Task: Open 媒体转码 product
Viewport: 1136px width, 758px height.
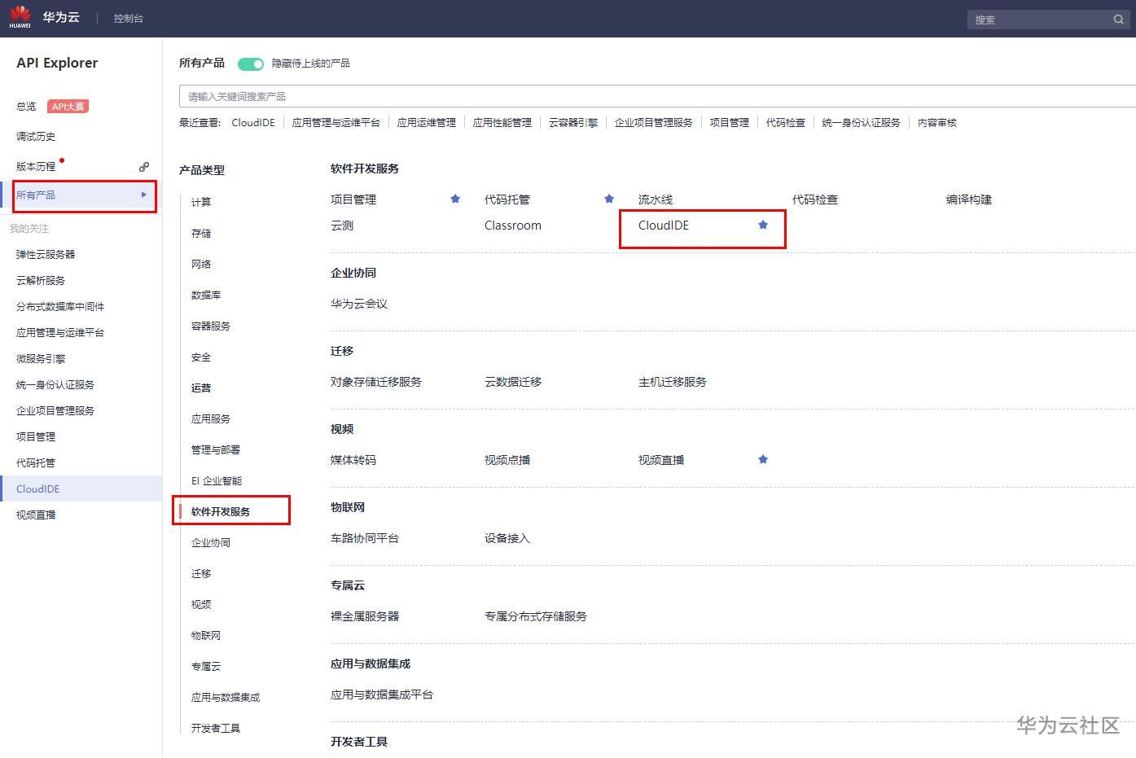Action: click(353, 460)
